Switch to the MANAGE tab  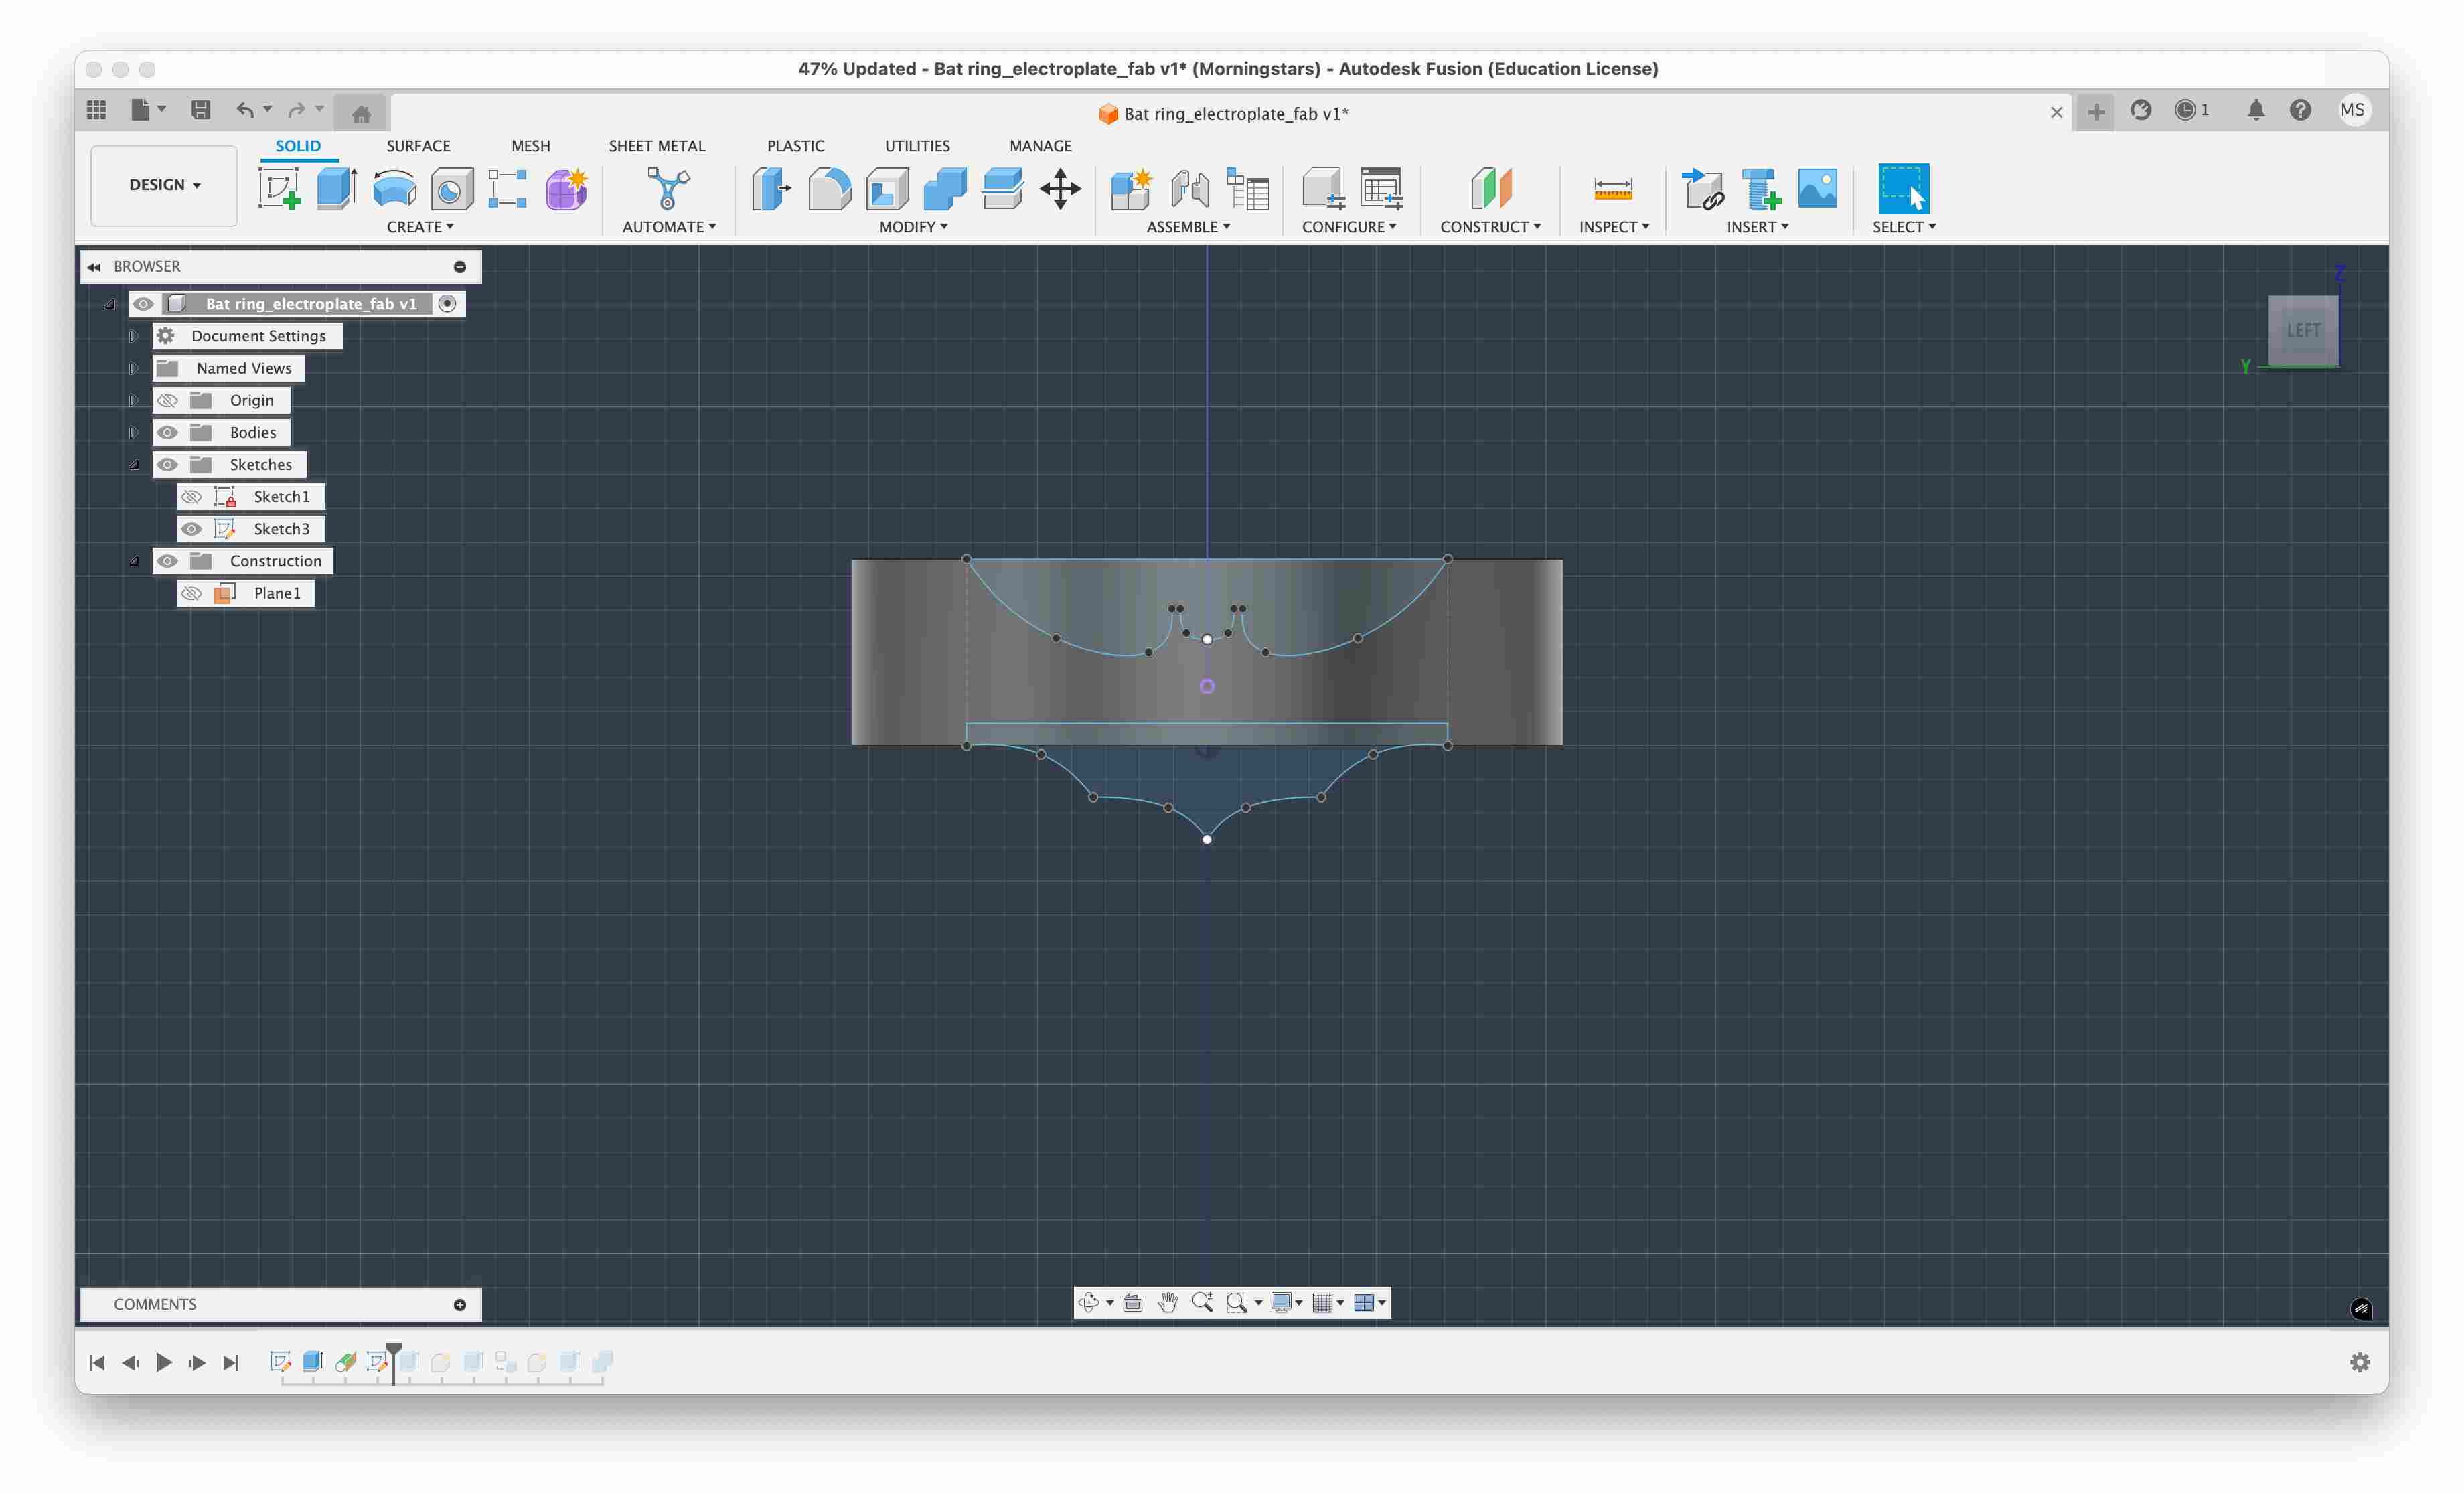tap(1040, 146)
